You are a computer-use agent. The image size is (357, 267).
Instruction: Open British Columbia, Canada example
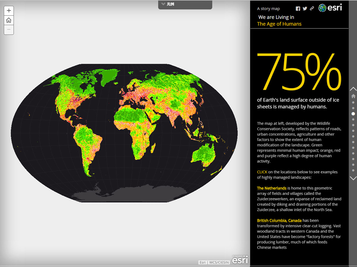click(279, 220)
